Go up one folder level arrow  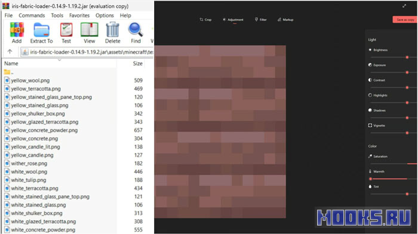10,52
